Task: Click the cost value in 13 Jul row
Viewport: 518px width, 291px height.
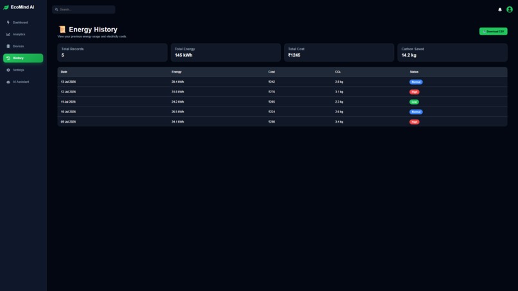Action: pos(272,82)
